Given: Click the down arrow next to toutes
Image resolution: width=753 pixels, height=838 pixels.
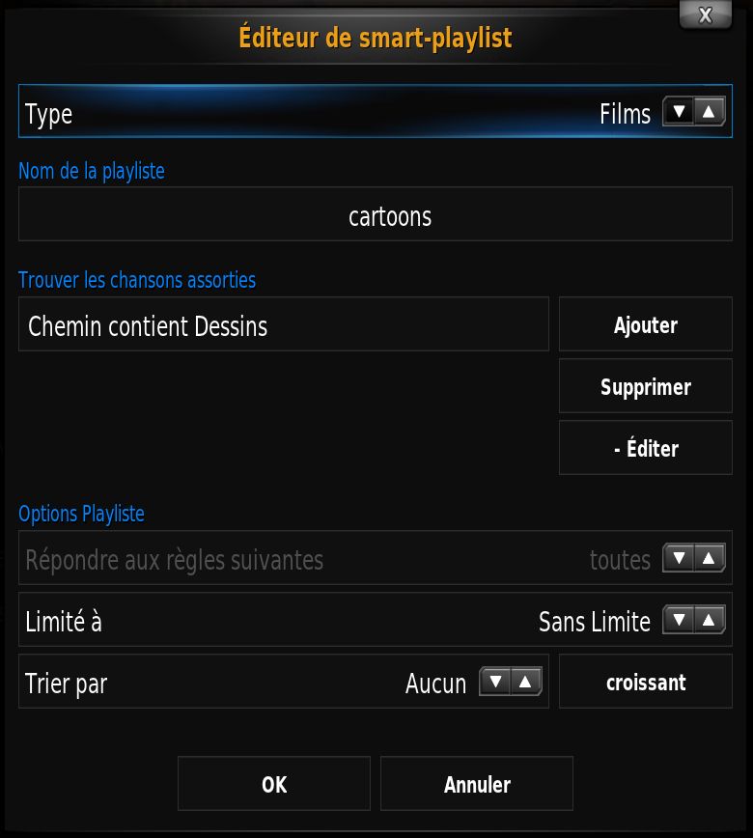Looking at the screenshot, I should 679,558.
